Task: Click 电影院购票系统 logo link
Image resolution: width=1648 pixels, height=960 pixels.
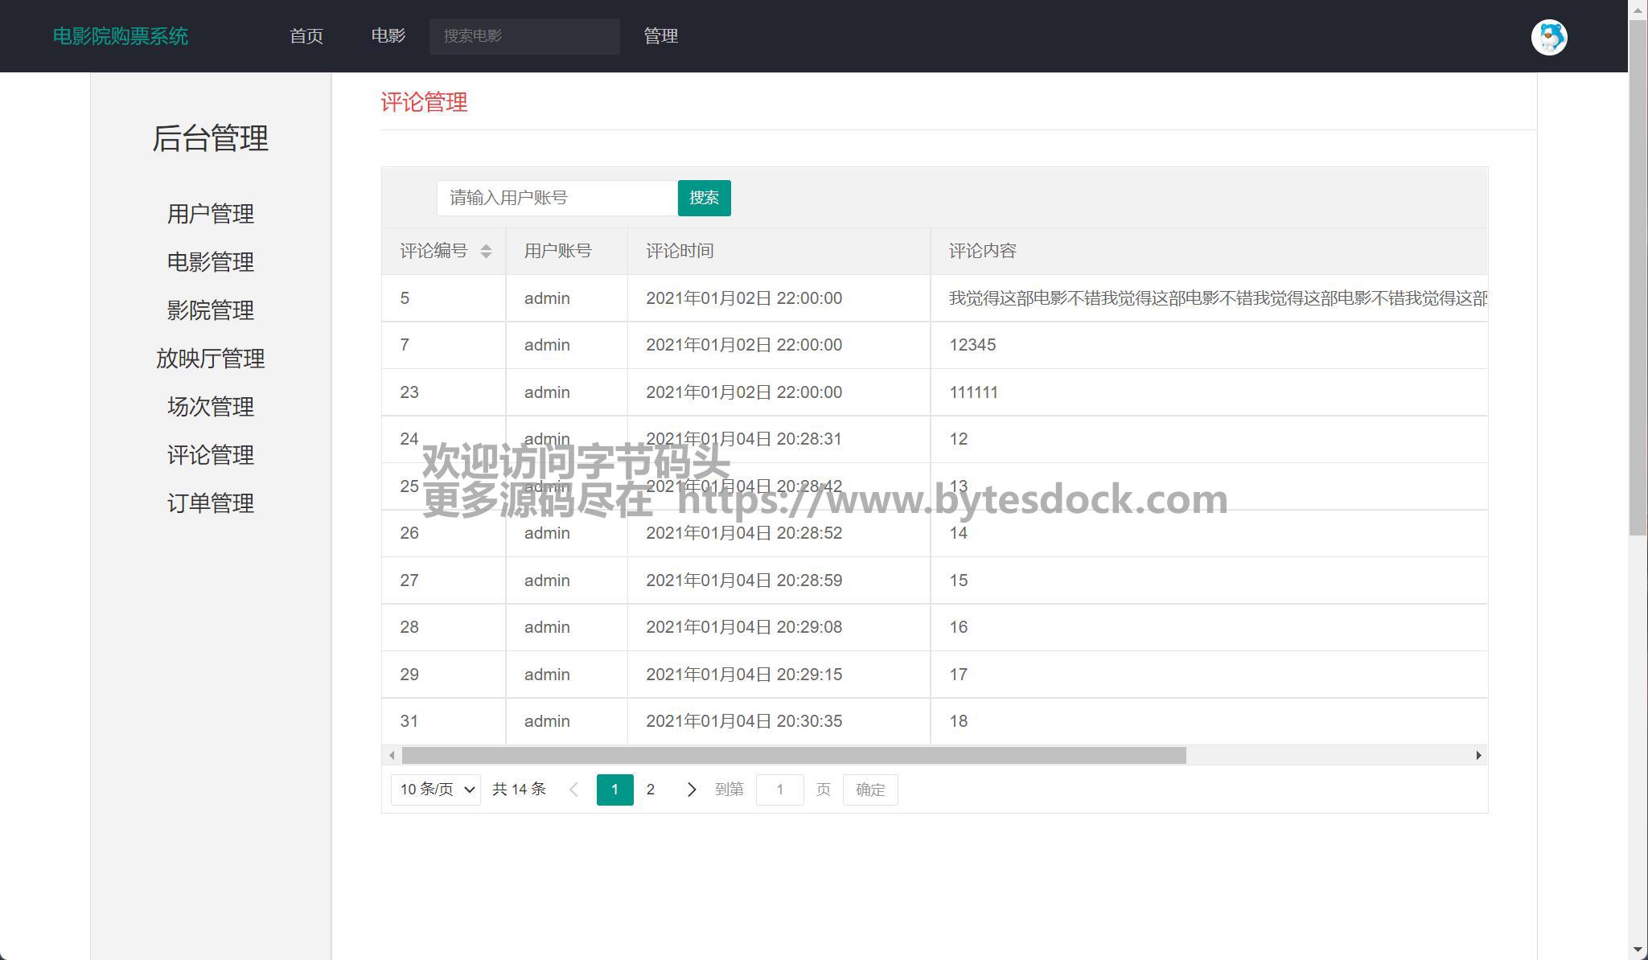Action: pyautogui.click(x=121, y=36)
